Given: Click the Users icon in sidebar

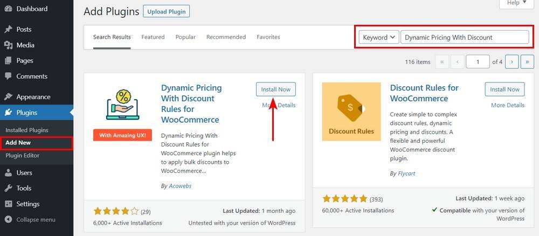Looking at the screenshot, I should coord(8,173).
